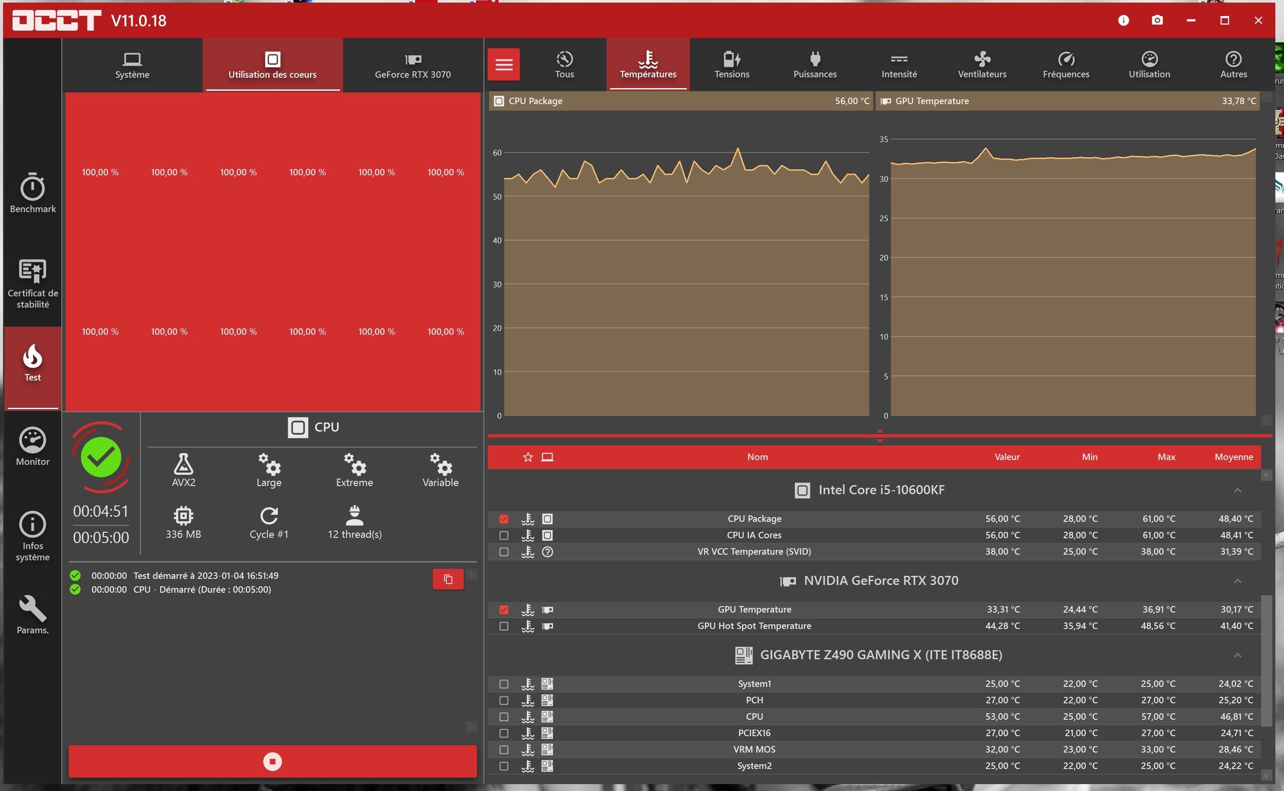Open the red hamburger menu button
This screenshot has height=791, width=1284.
(x=504, y=65)
